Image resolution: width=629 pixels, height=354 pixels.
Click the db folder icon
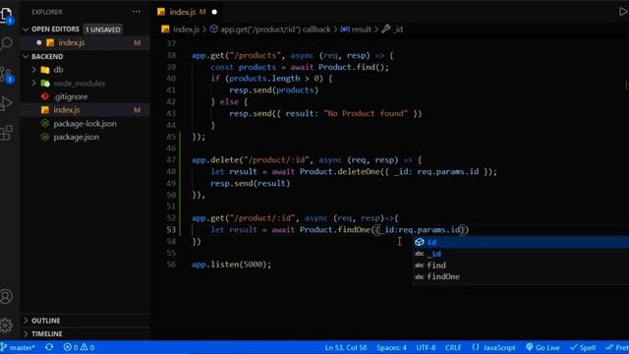[45, 70]
